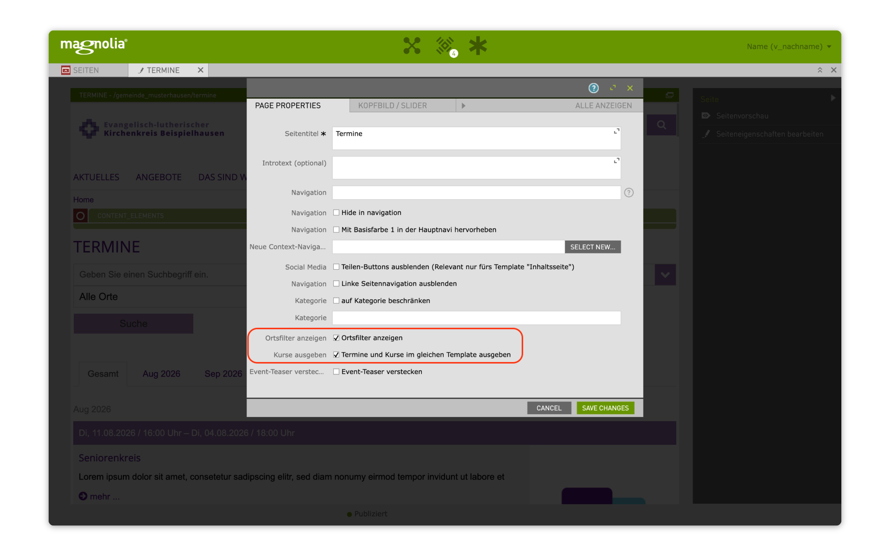Click the page bar window icon
The image size is (890, 556).
pyautogui.click(x=669, y=95)
